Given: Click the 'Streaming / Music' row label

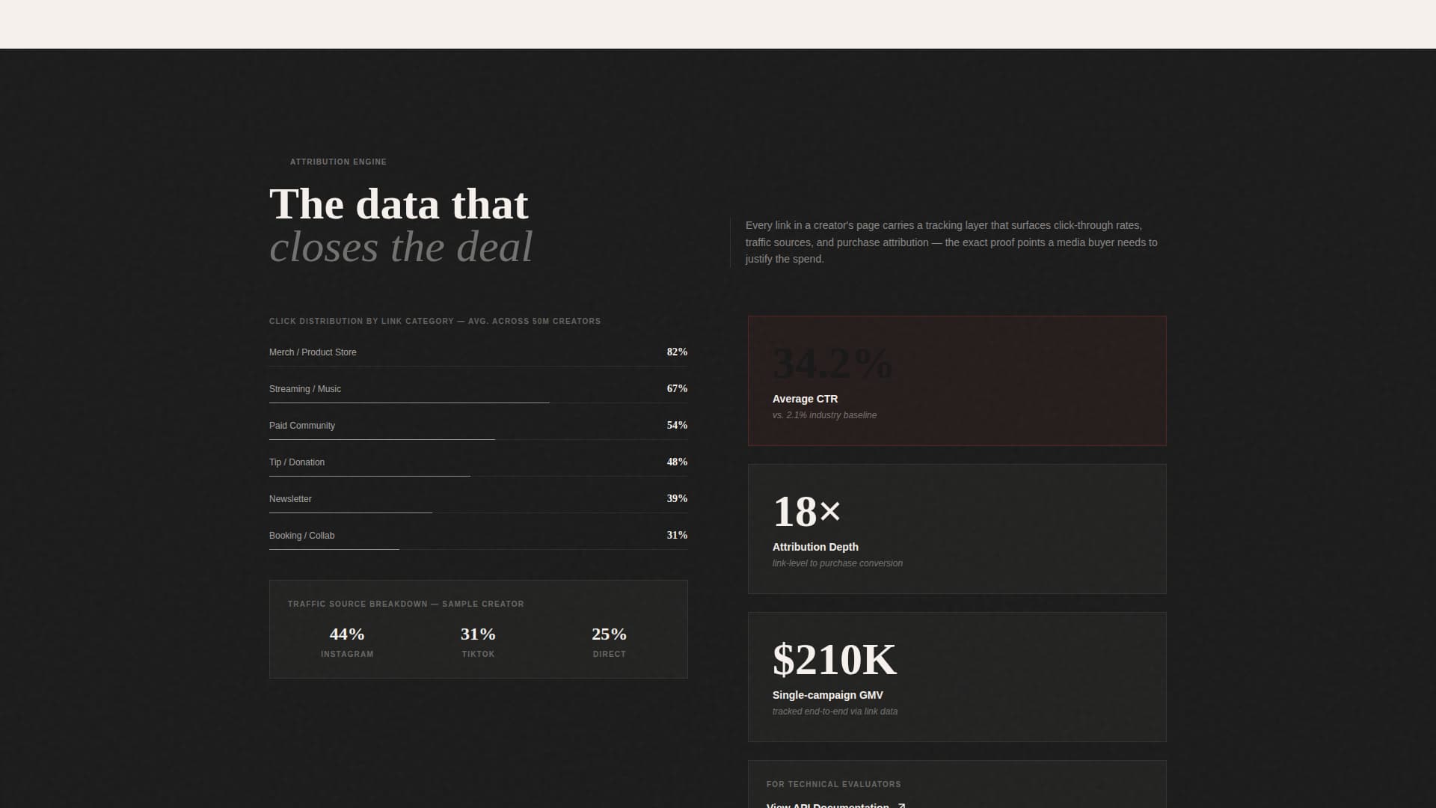Looking at the screenshot, I should (305, 389).
